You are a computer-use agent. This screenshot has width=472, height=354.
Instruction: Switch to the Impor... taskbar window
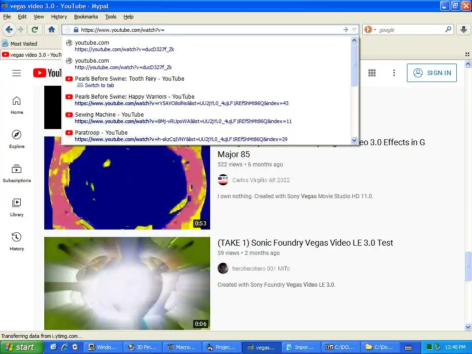(301, 347)
